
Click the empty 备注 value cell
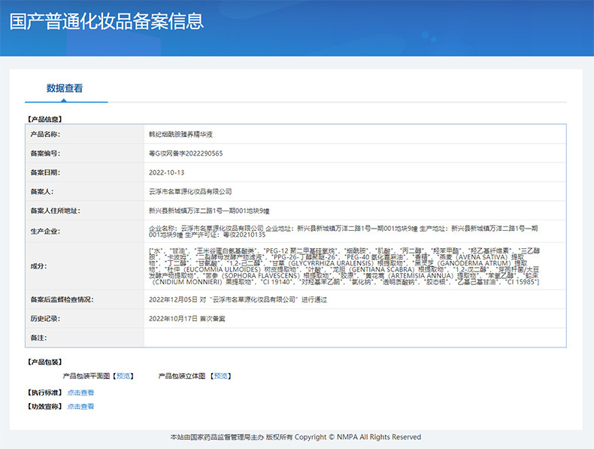(x=353, y=338)
